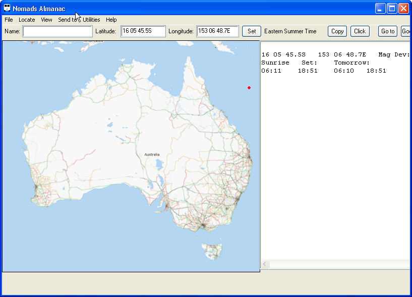Click the Set: heading in the results pane

tap(309, 63)
